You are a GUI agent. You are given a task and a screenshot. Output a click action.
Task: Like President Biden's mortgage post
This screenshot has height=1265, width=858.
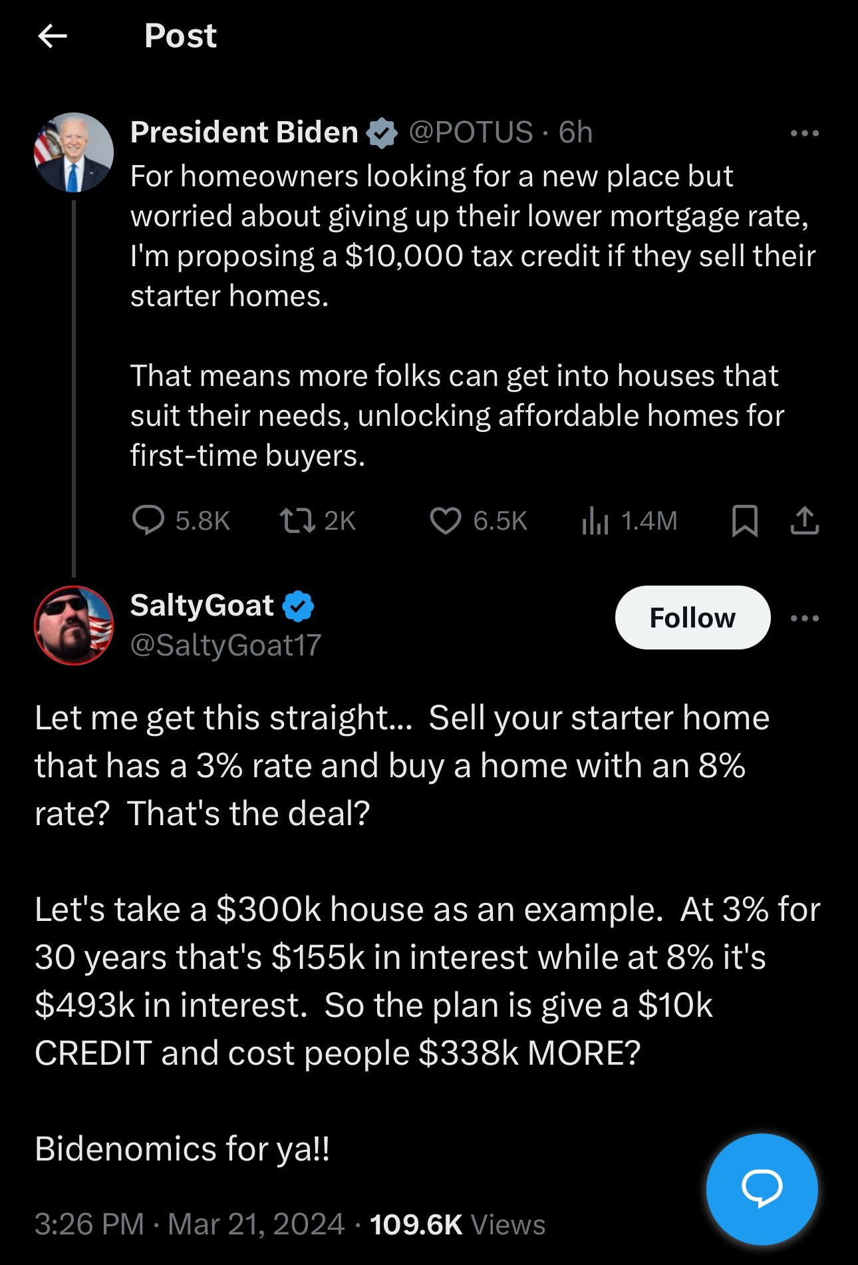pyautogui.click(x=445, y=520)
